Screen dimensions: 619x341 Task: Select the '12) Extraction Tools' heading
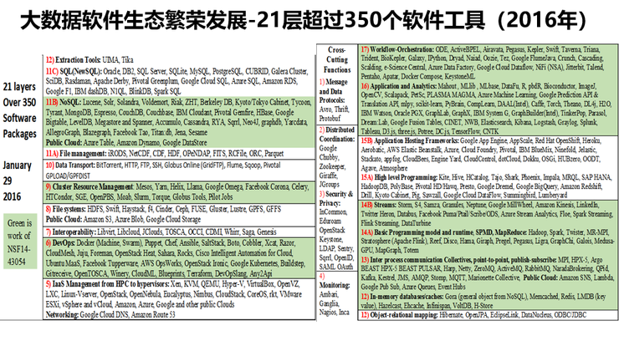pyautogui.click(x=73, y=60)
